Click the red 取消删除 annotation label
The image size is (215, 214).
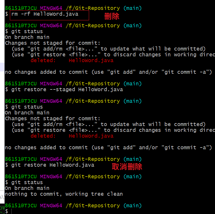[x=127, y=167]
